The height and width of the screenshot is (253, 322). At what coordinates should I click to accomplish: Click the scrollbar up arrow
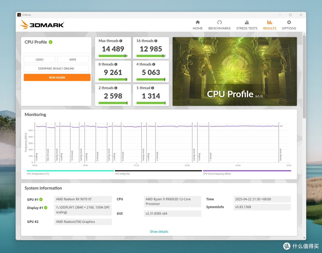pyautogui.click(x=304, y=34)
